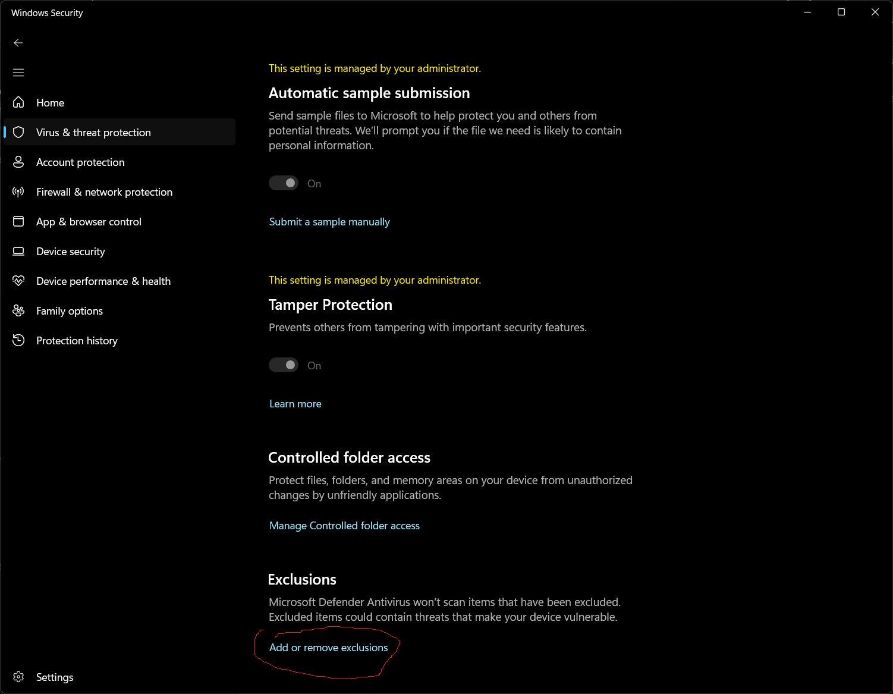893x694 pixels.
Task: Click the Device performance heart icon
Action: (18, 281)
